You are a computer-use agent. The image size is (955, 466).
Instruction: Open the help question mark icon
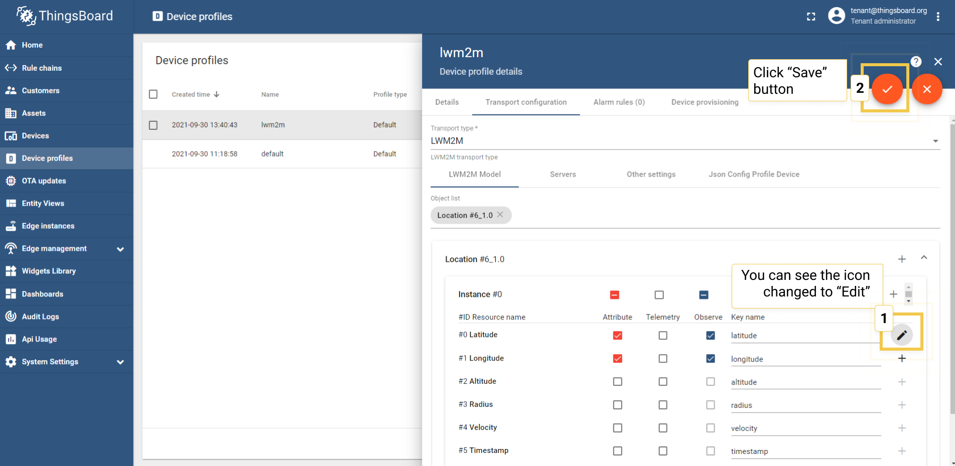[x=916, y=61]
